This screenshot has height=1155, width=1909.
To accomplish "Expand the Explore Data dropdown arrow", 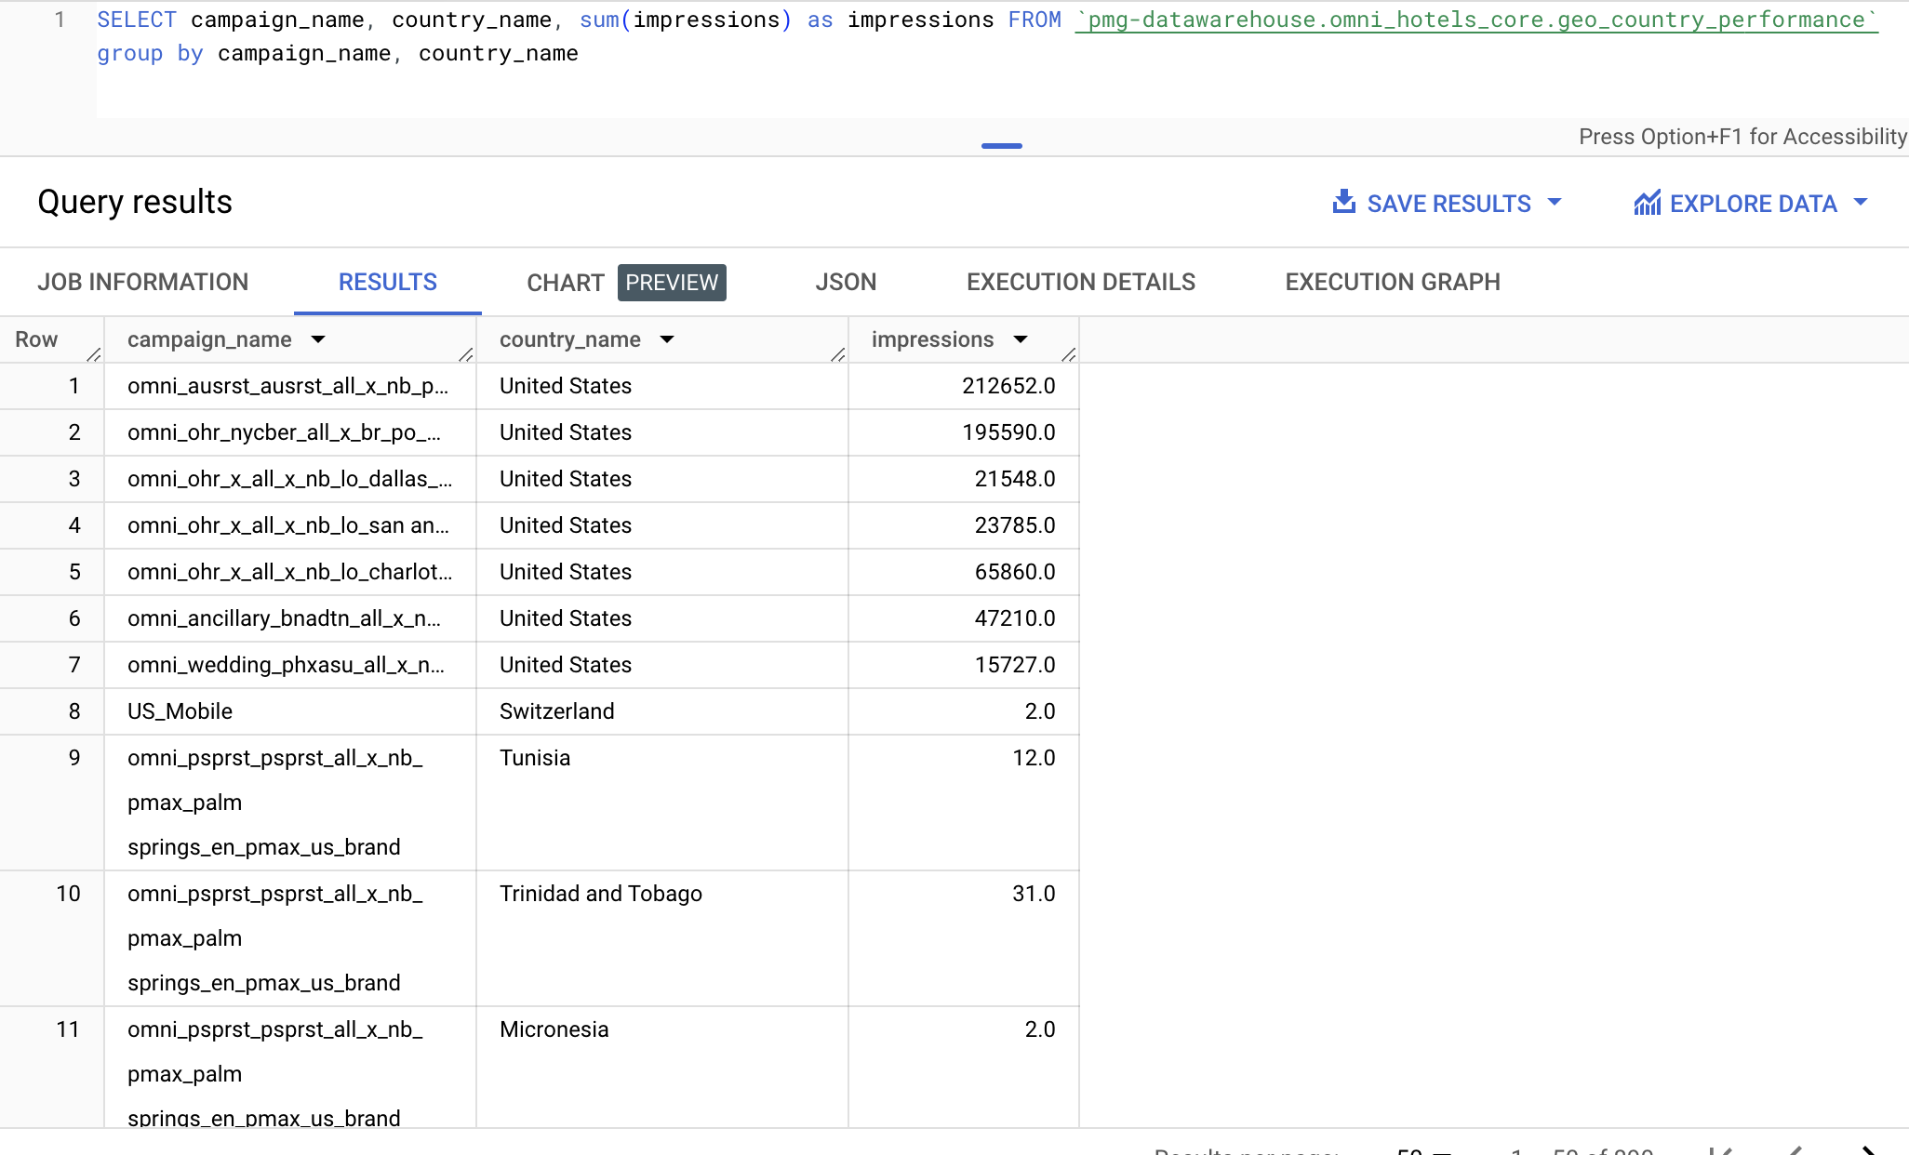I will tap(1861, 203).
